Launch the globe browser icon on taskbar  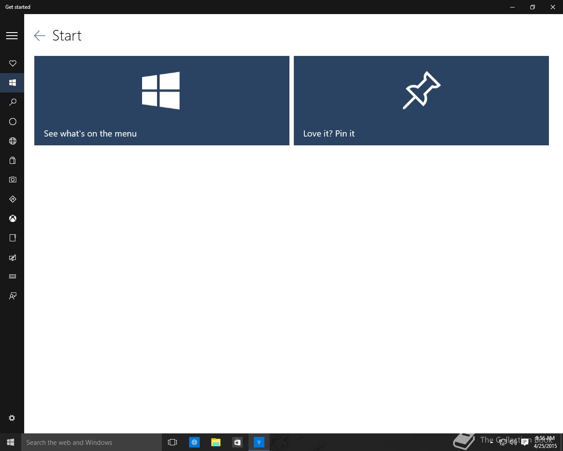[x=194, y=442]
